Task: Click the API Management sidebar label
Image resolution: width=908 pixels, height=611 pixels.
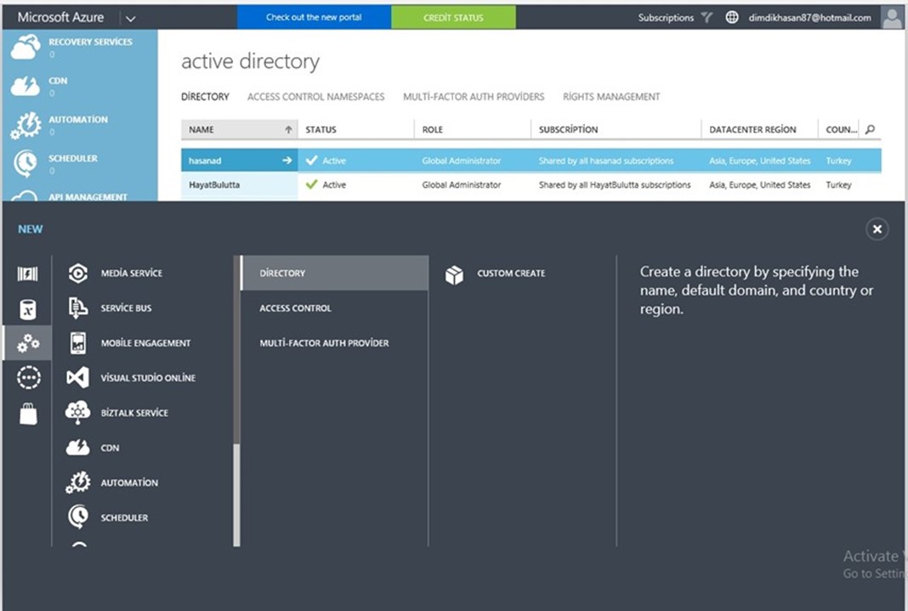Action: coord(88,196)
